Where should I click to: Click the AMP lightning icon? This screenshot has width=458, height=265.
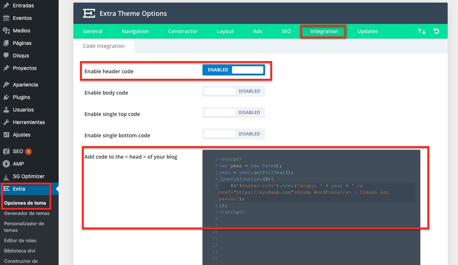(x=6, y=164)
